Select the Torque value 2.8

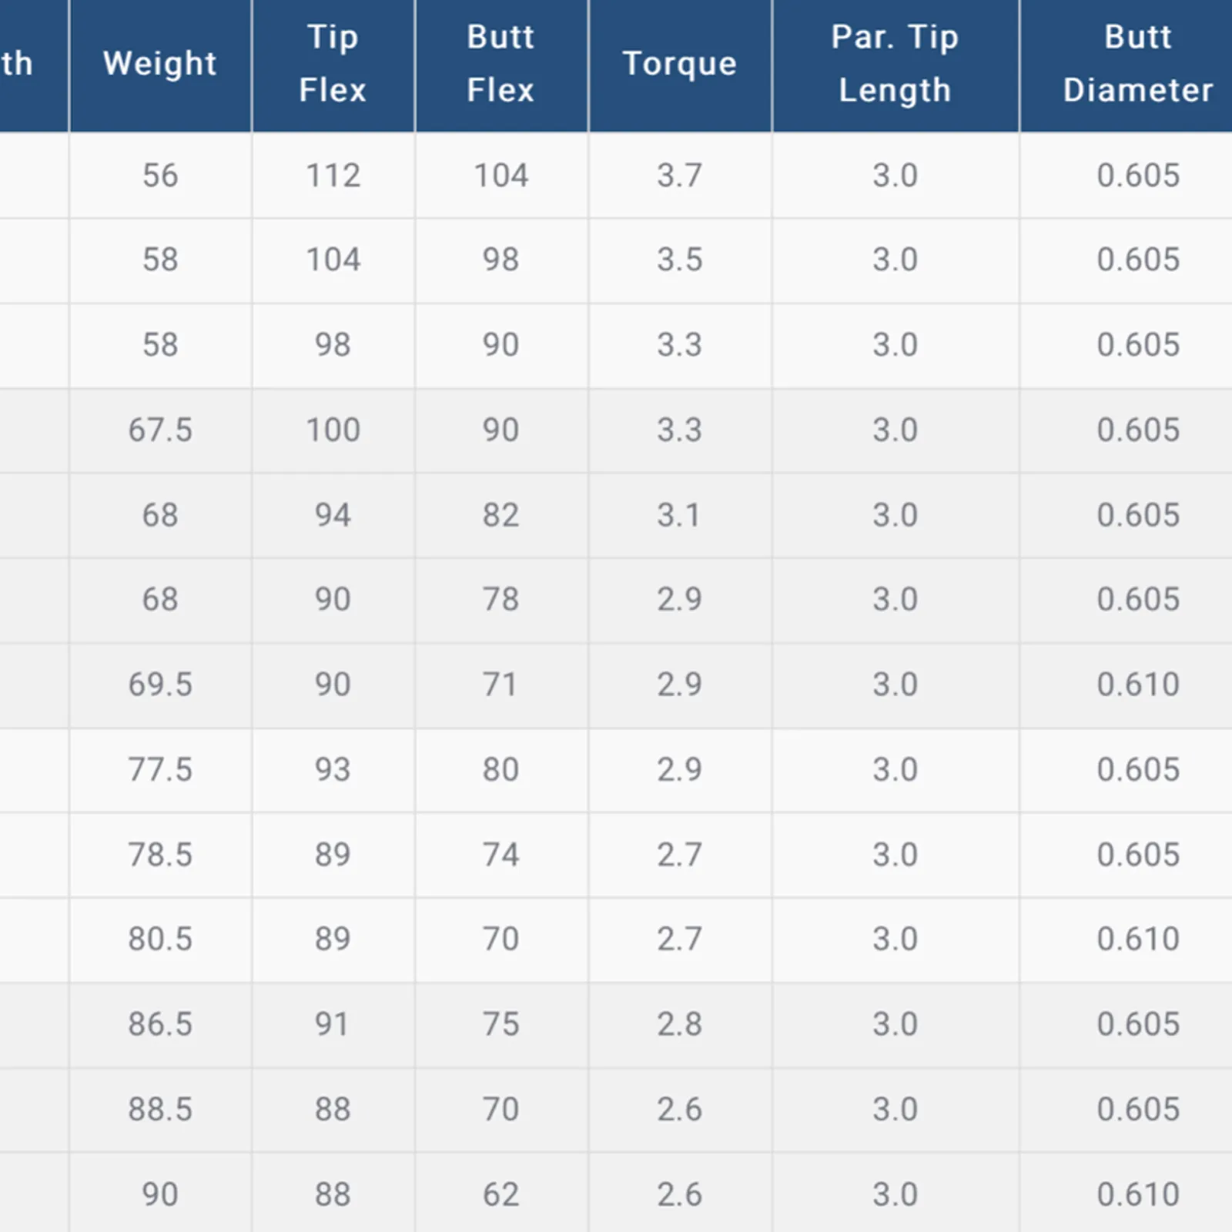tap(679, 1024)
